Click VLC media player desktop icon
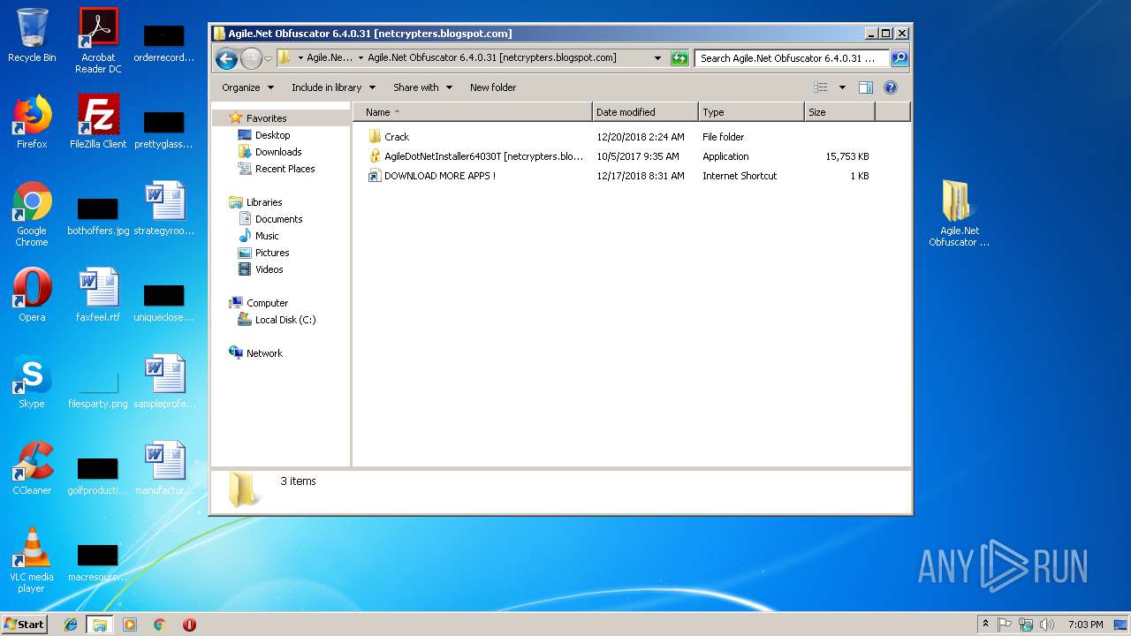The height and width of the screenshot is (636, 1131). pos(32,560)
